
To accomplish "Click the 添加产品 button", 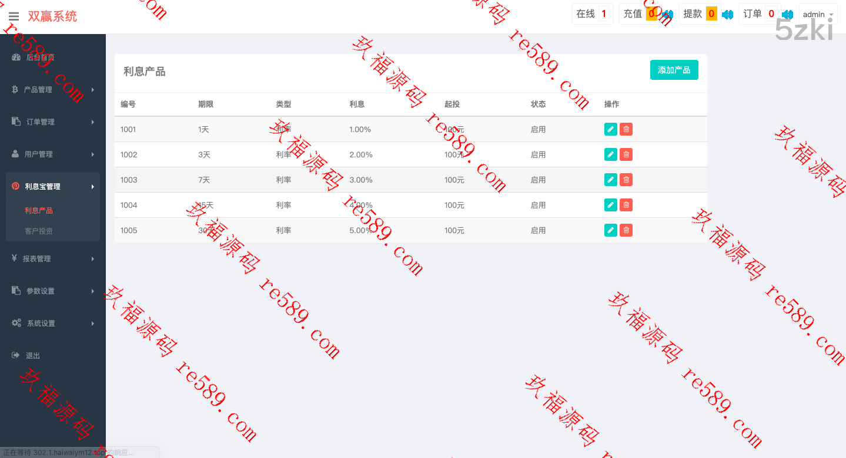I will (674, 70).
